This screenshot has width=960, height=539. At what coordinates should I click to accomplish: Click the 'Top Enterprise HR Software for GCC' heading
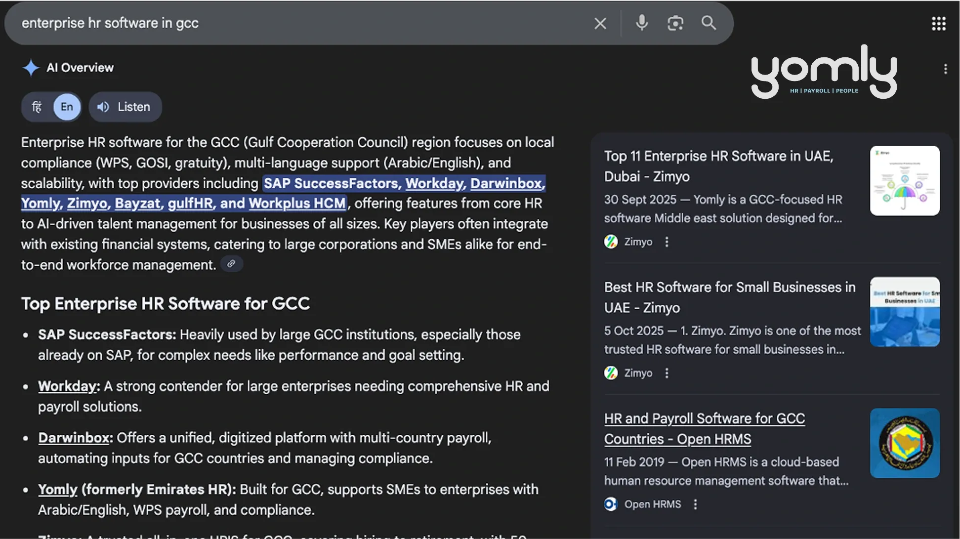(x=166, y=303)
